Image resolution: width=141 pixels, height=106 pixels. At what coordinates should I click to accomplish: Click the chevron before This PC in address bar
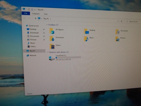pos(42,19)
